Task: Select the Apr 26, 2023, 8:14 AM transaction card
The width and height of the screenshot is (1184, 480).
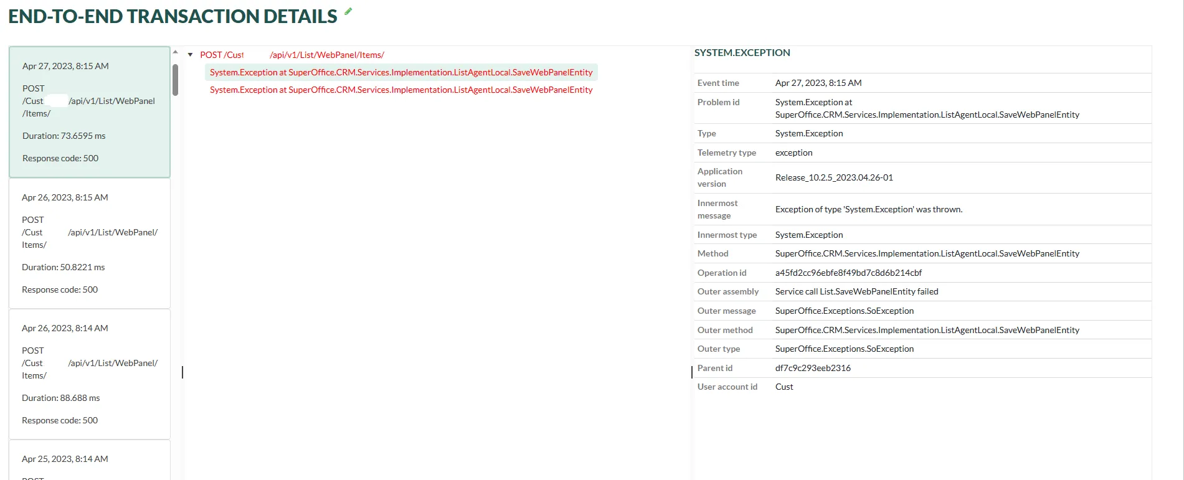Action: [x=90, y=374]
